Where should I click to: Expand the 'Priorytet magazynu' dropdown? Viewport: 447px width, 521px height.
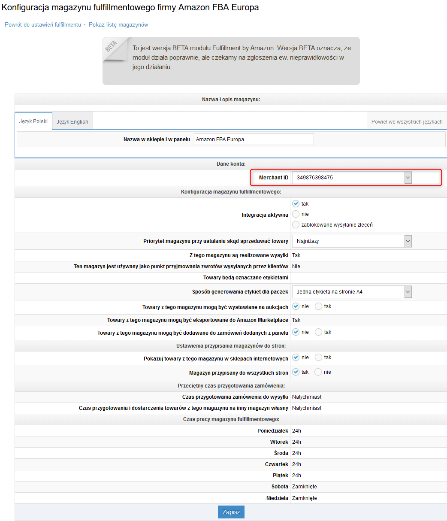(x=352, y=241)
